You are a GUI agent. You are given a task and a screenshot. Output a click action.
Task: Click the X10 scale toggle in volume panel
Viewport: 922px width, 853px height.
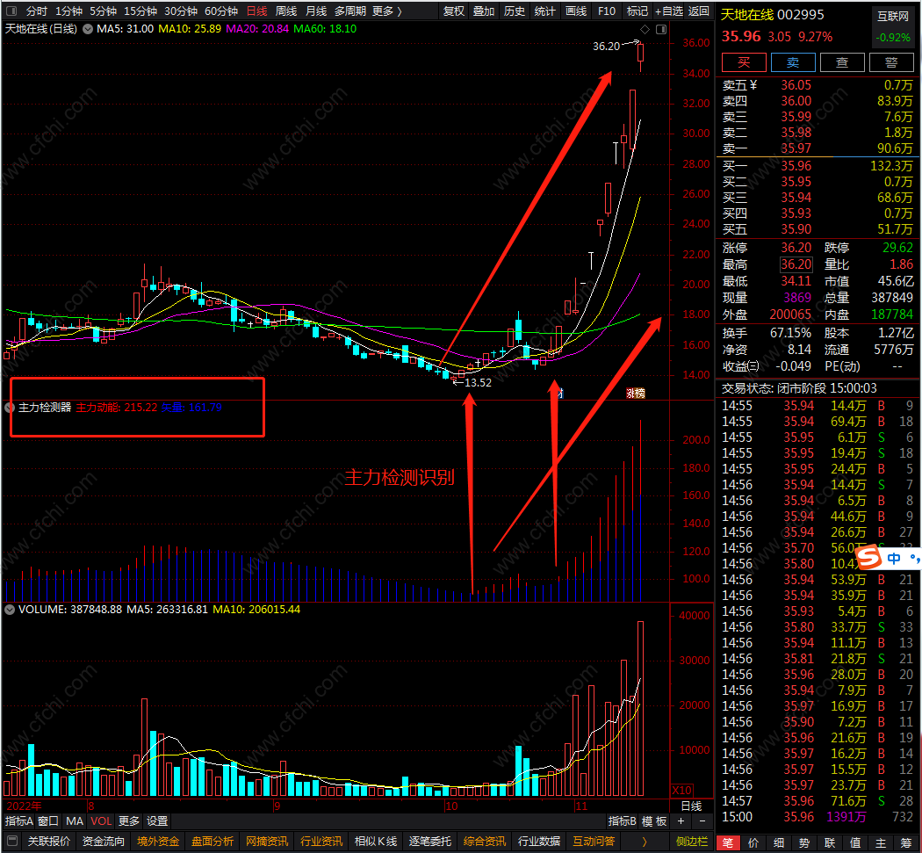681,790
